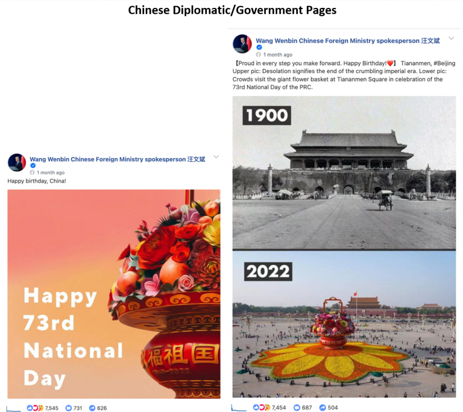Click the reactions icons on left post

coord(35,408)
